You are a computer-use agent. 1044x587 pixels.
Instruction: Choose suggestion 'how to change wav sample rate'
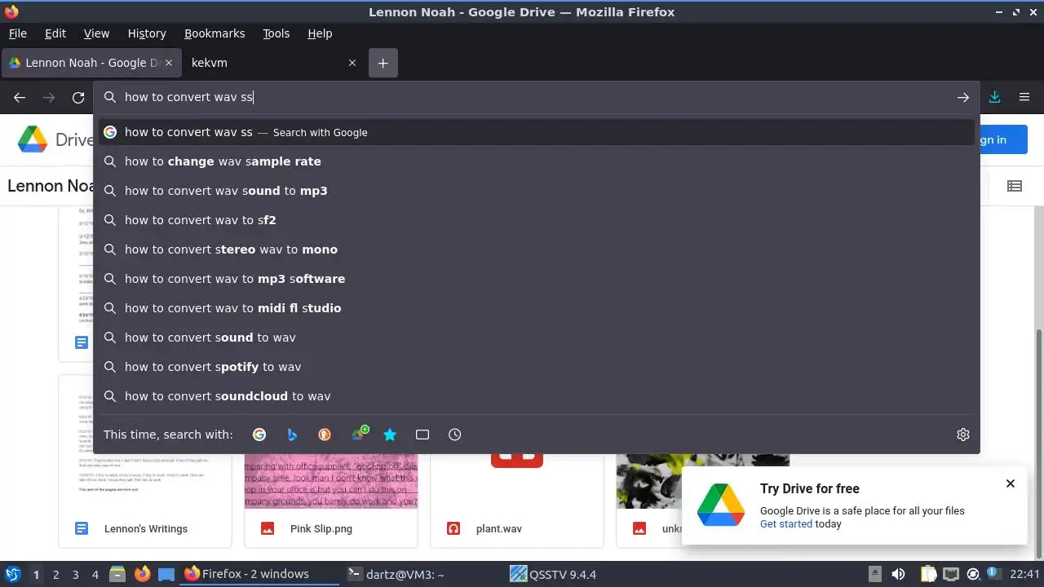click(x=537, y=161)
